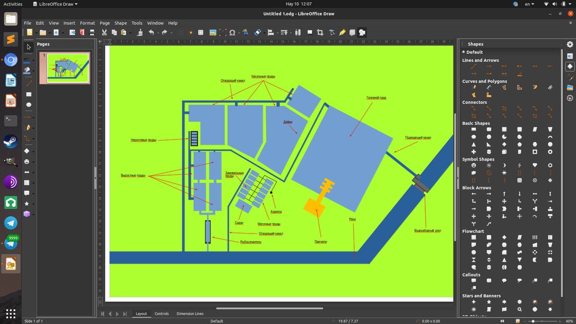Click Export as PDF icon
The height and width of the screenshot is (324, 576).
point(82,32)
